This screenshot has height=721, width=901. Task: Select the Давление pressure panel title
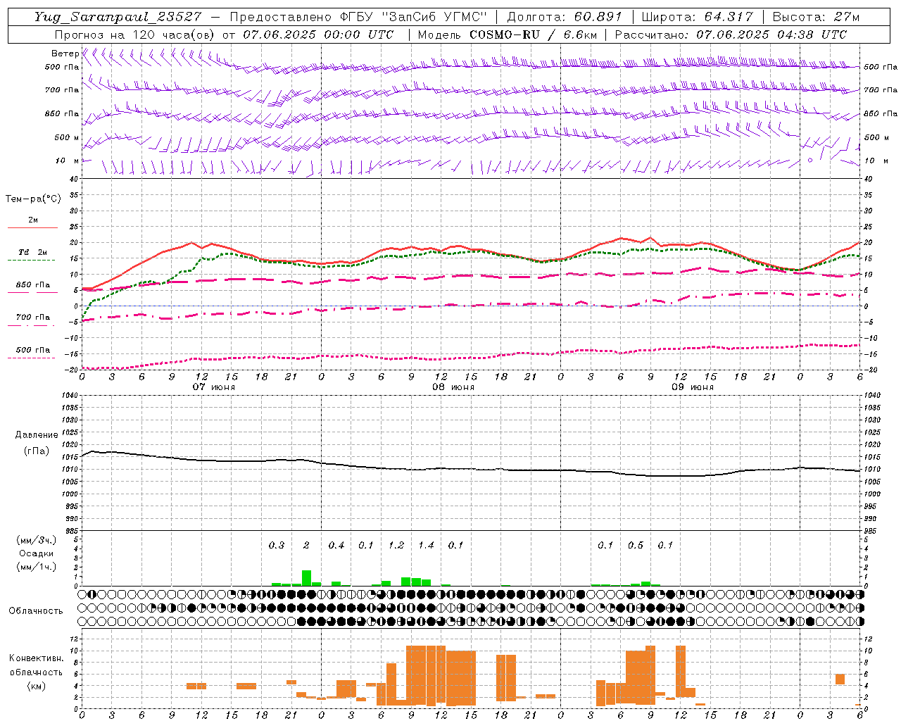(36, 435)
